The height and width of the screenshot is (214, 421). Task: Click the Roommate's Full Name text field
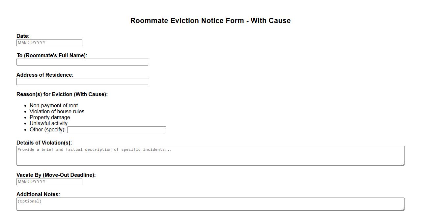82,62
